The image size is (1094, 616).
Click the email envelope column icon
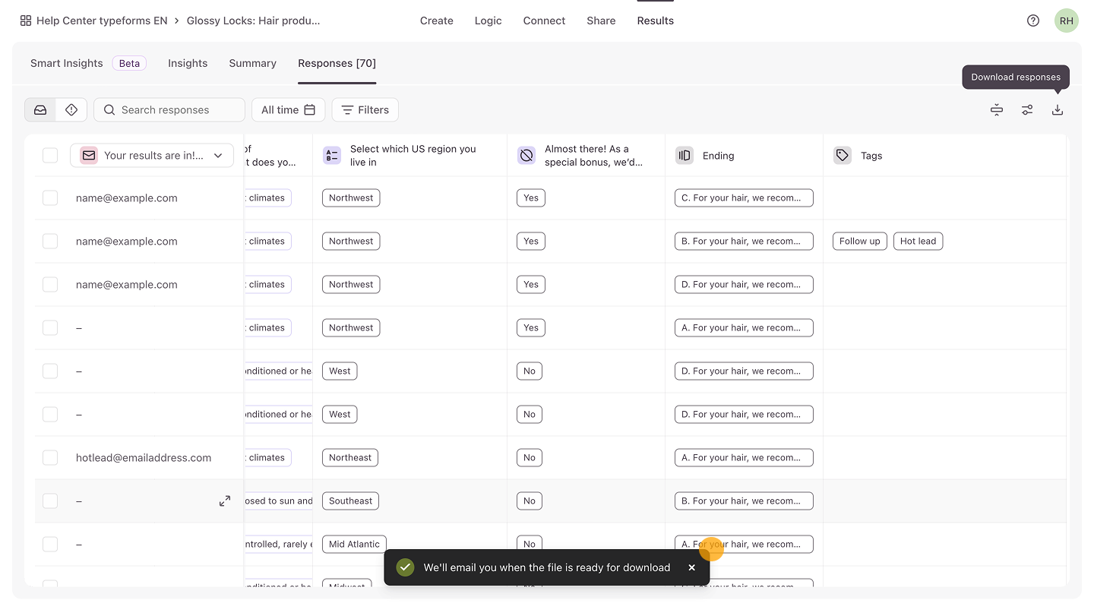[89, 156]
